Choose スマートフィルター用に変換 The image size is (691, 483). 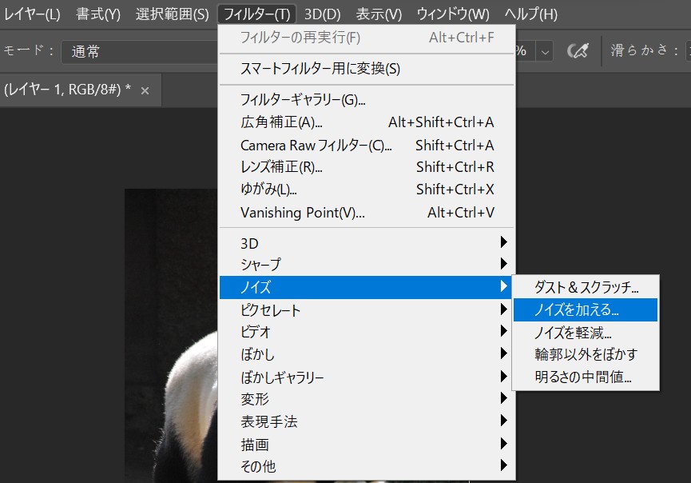coord(320,69)
